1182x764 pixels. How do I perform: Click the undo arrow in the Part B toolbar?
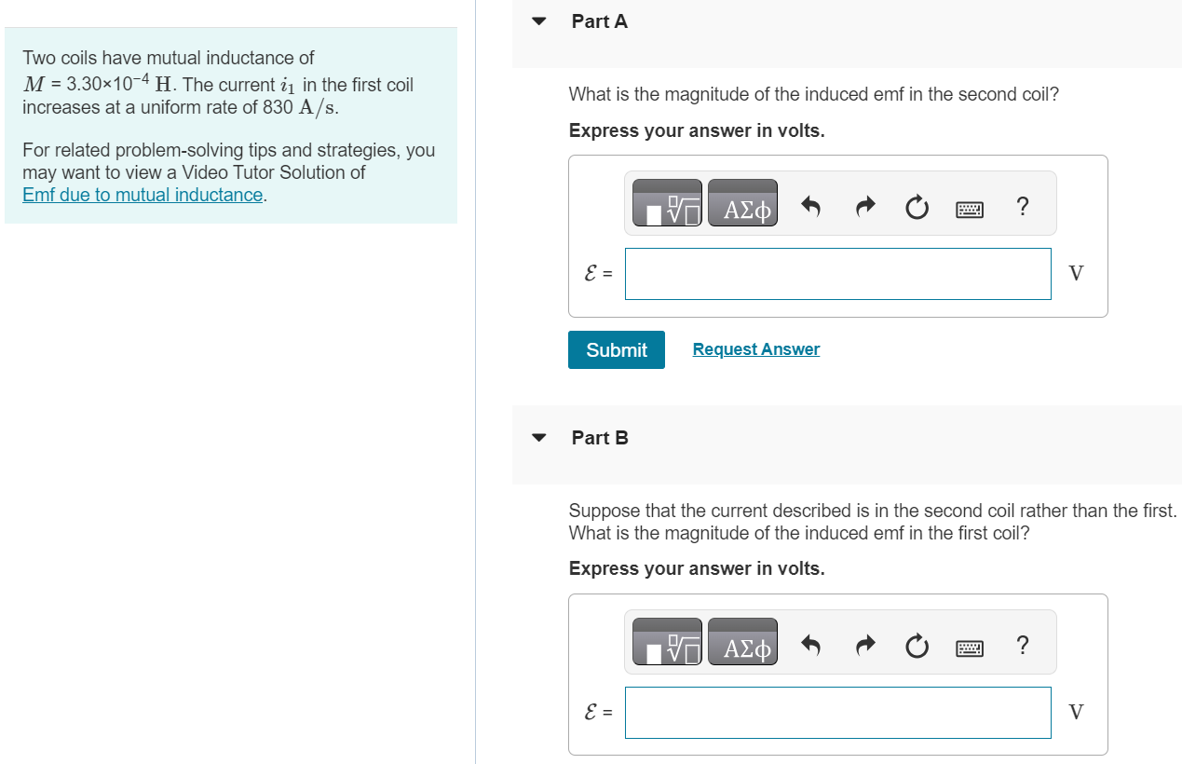point(811,645)
